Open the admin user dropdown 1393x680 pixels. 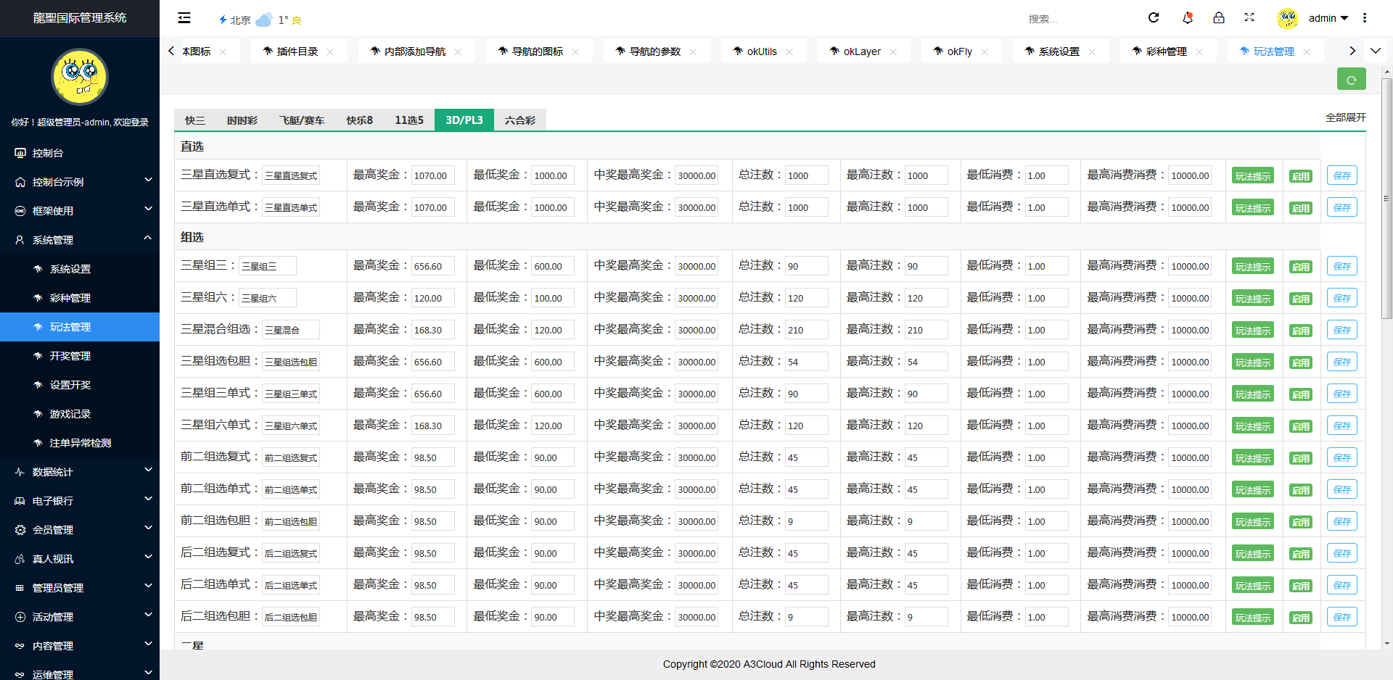[x=1328, y=18]
